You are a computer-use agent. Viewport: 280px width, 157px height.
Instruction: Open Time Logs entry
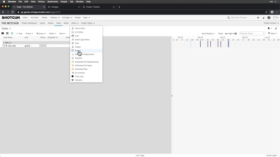pyautogui.click(x=79, y=76)
